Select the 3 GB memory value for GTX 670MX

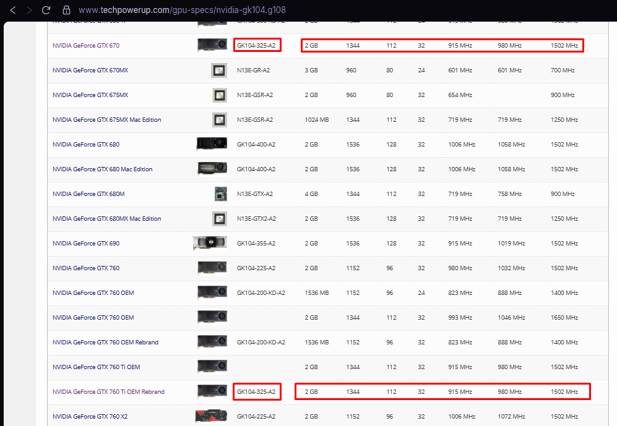[311, 70]
